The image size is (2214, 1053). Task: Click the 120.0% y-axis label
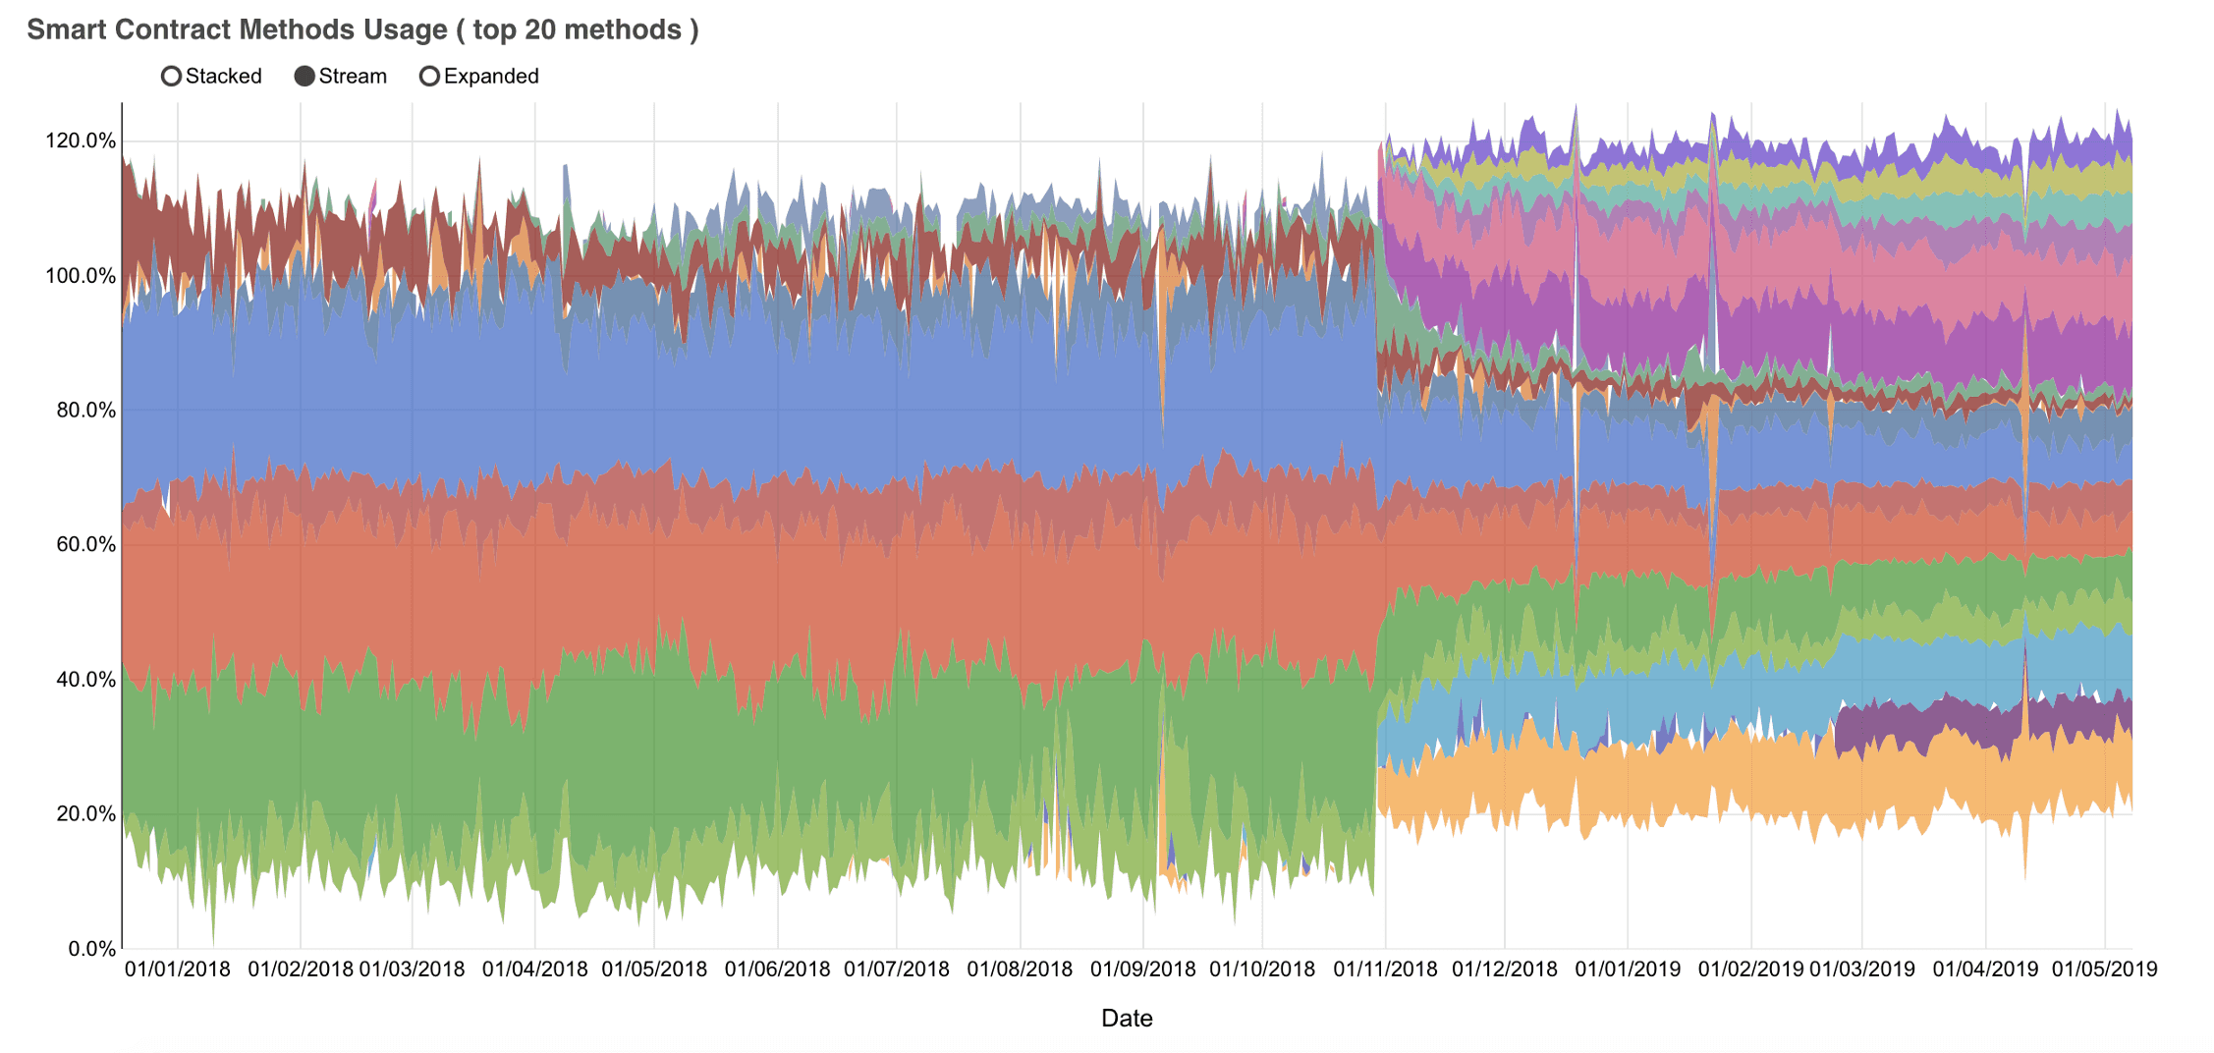pyautogui.click(x=81, y=140)
